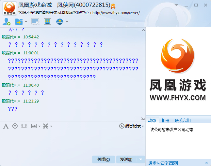Viewport: 211px width, 166px height.
Task: Open the 消息记录 message history
Action: 132,126
